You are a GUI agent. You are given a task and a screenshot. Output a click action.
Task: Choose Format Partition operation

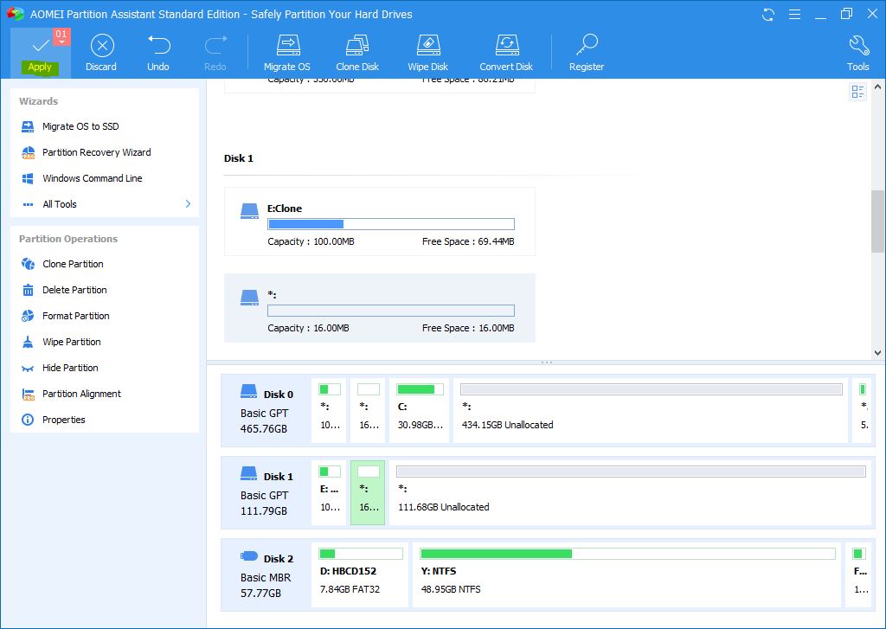pyautogui.click(x=75, y=316)
